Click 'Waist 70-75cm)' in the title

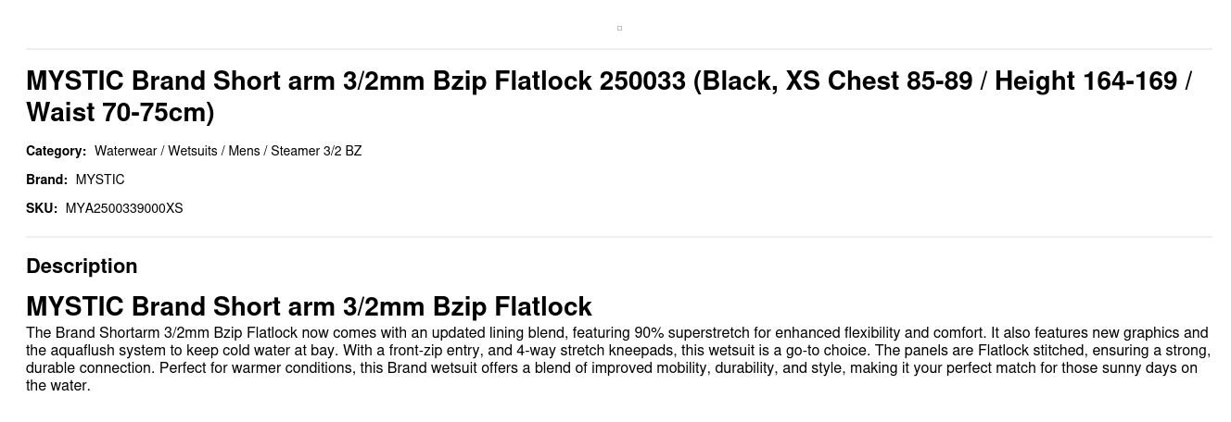click(121, 113)
